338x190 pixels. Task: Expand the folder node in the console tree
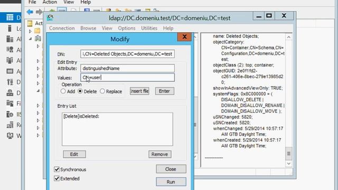(30, 31)
